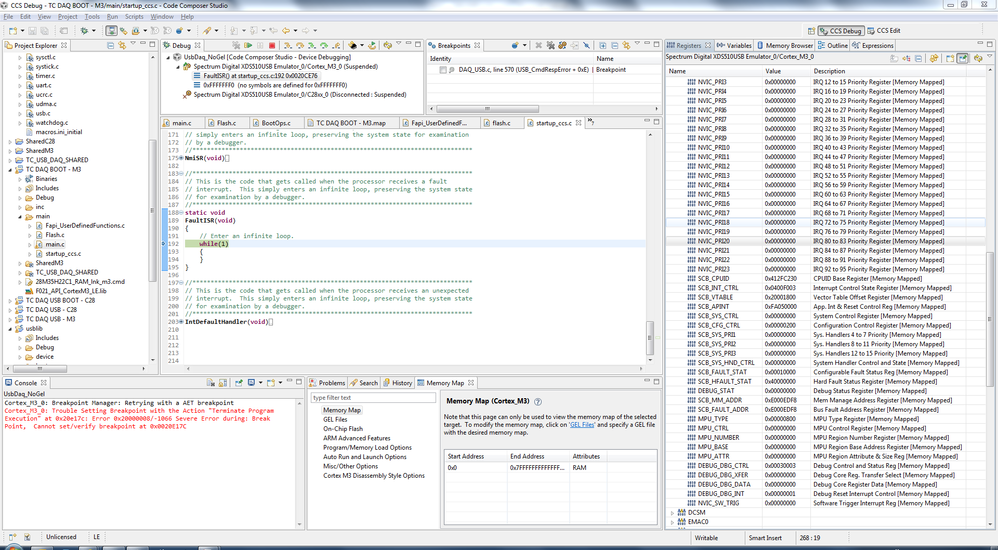Open the Scripts menu
The image size is (998, 550).
[134, 17]
